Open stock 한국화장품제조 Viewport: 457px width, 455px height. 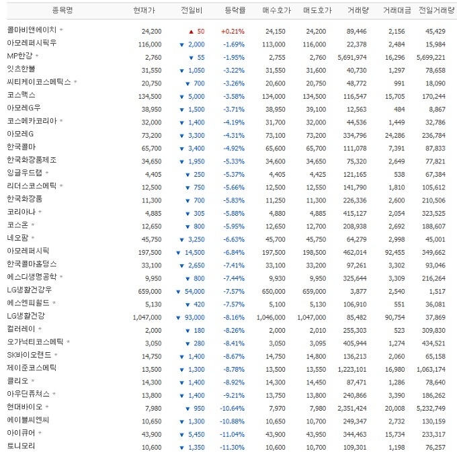pyautogui.click(x=32, y=160)
